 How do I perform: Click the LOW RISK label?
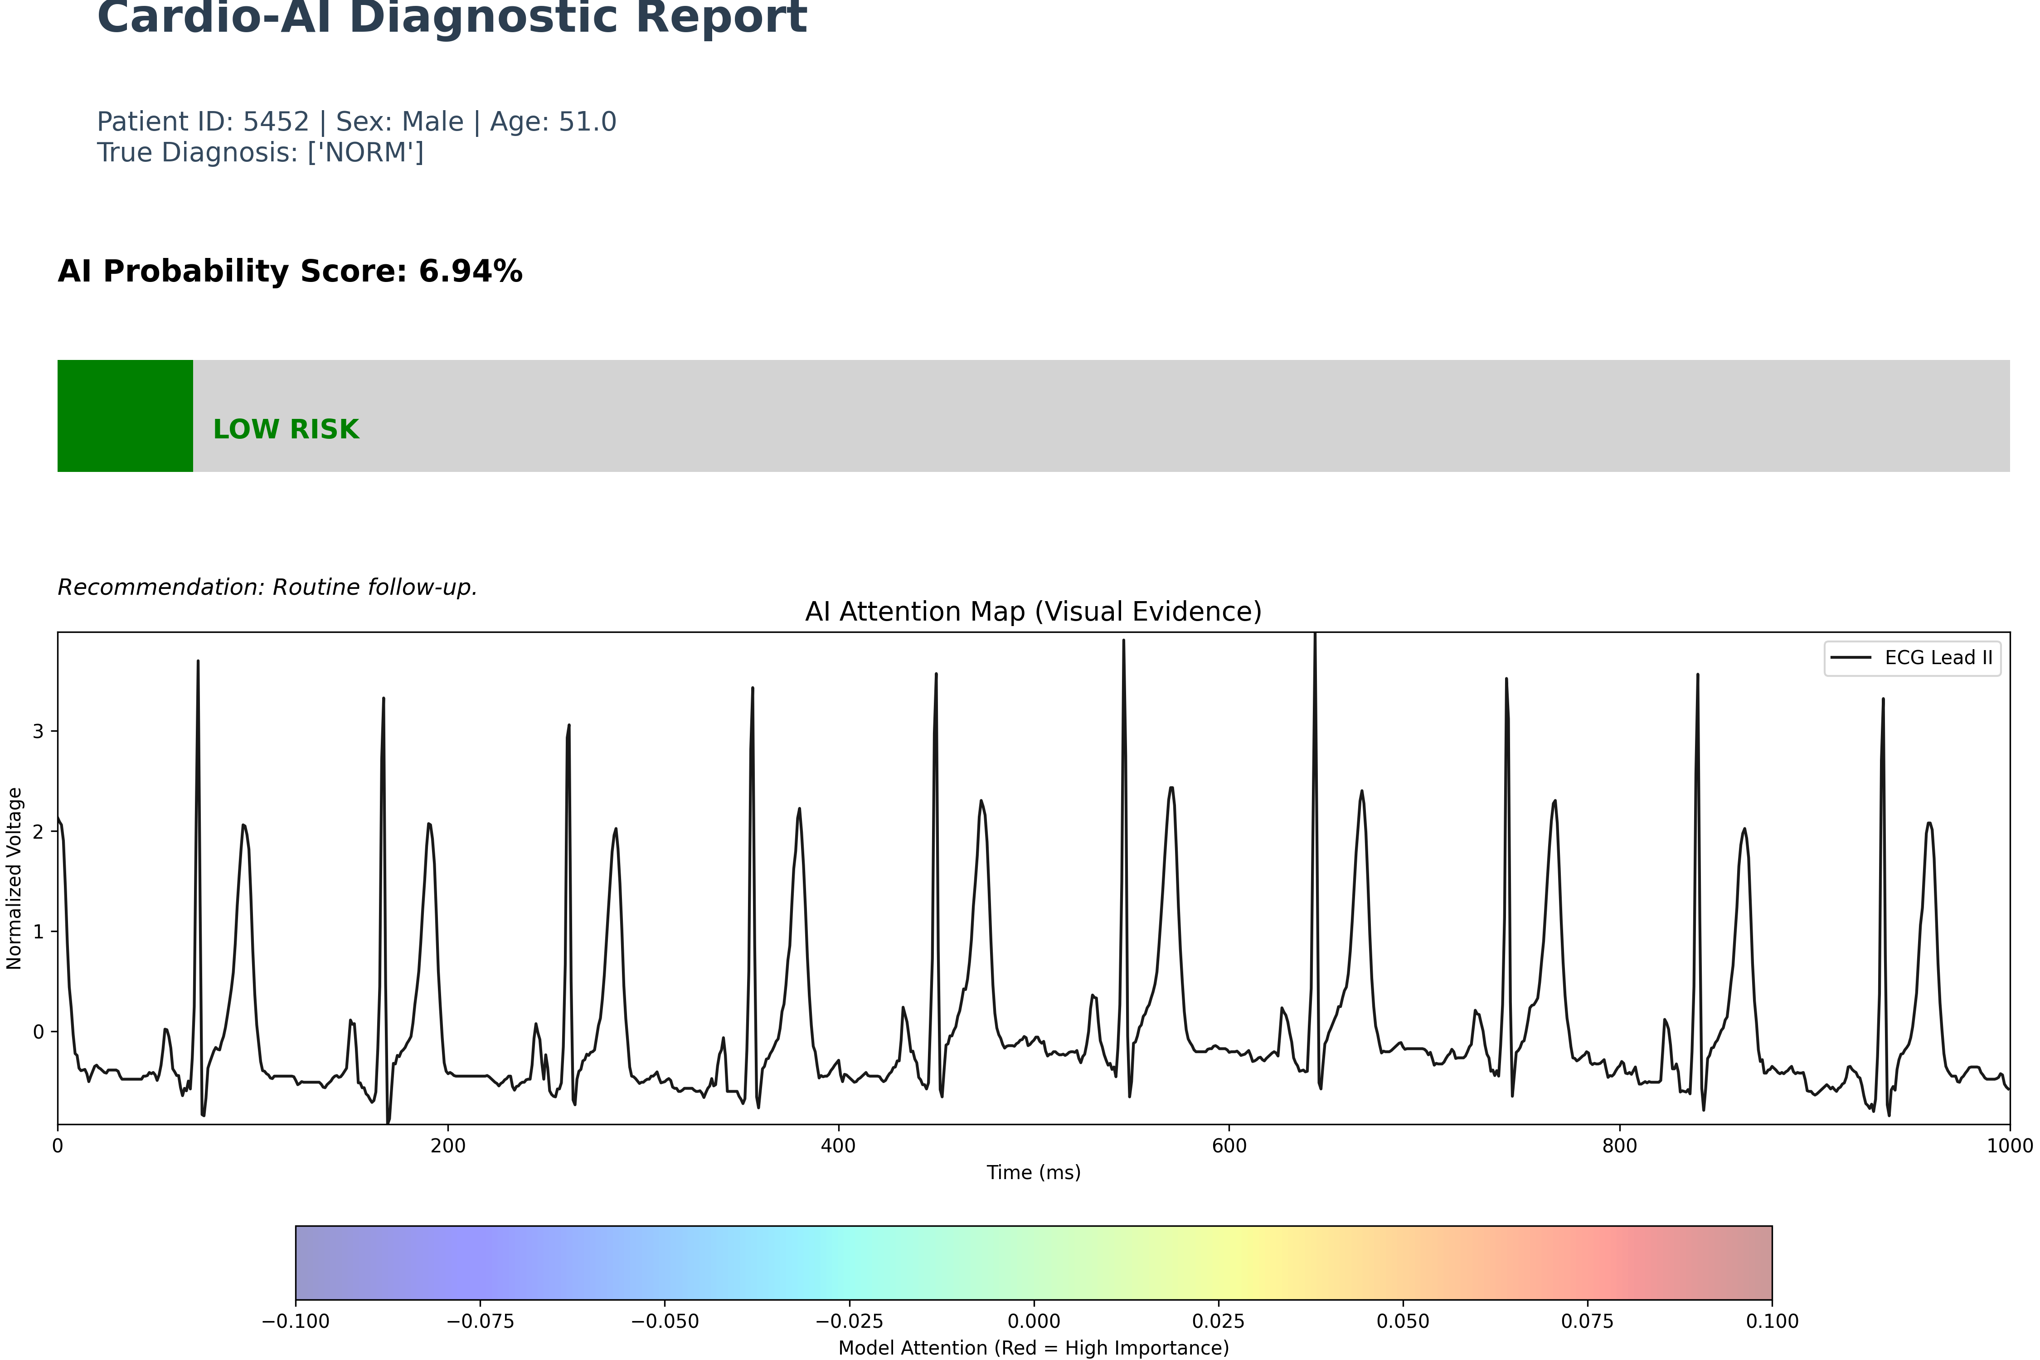285,429
